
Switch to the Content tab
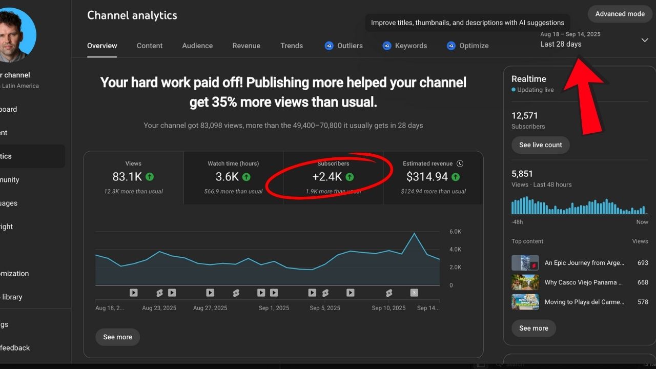(150, 46)
